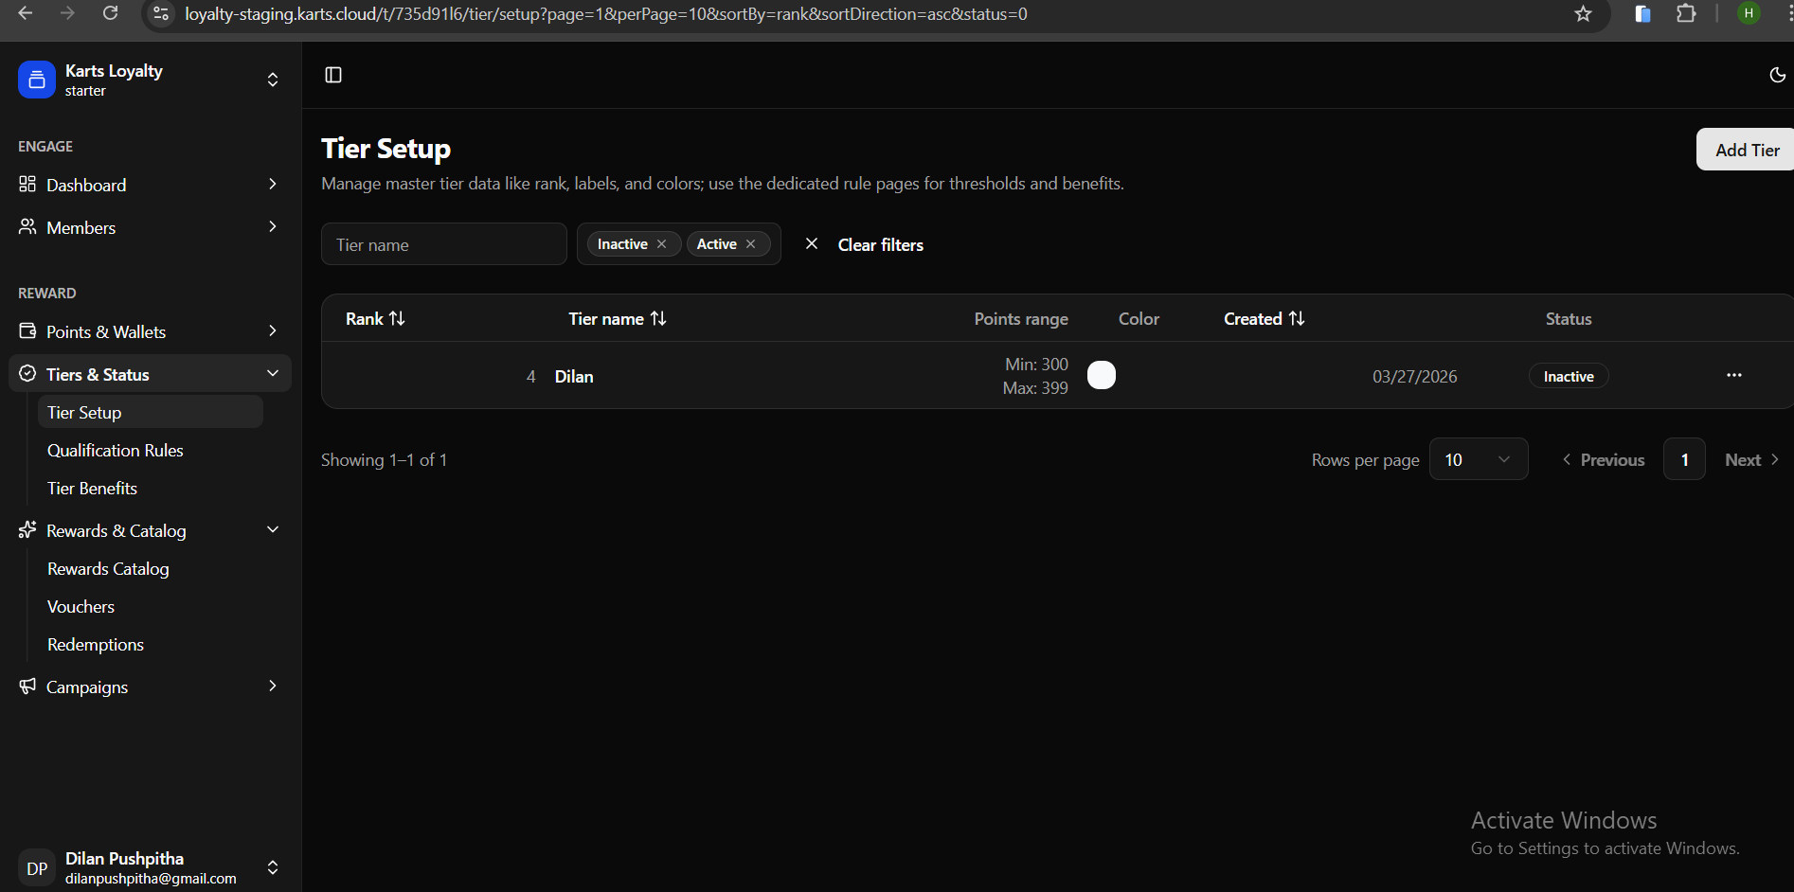Open the browser extensions puzzle icon
Screen dimensions: 1794x892
tap(1686, 14)
